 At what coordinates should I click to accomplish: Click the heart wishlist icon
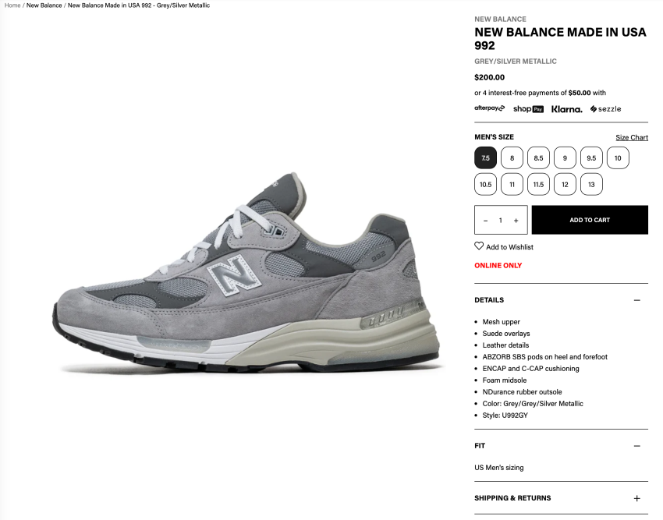pyautogui.click(x=479, y=246)
